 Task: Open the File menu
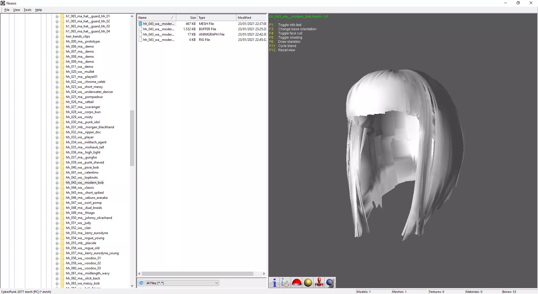click(x=7, y=10)
